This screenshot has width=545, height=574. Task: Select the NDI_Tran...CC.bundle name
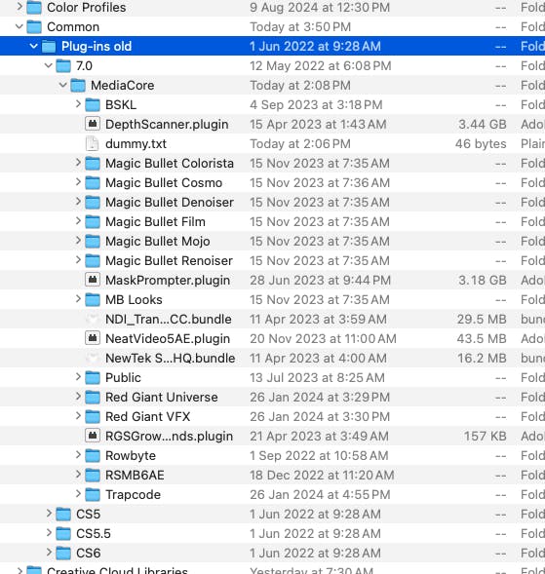(169, 320)
